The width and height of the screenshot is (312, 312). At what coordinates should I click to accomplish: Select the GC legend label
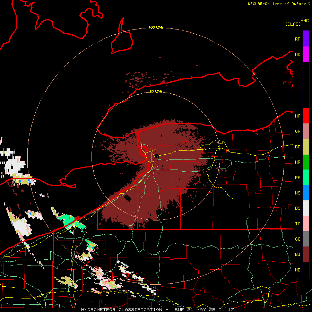(297, 239)
